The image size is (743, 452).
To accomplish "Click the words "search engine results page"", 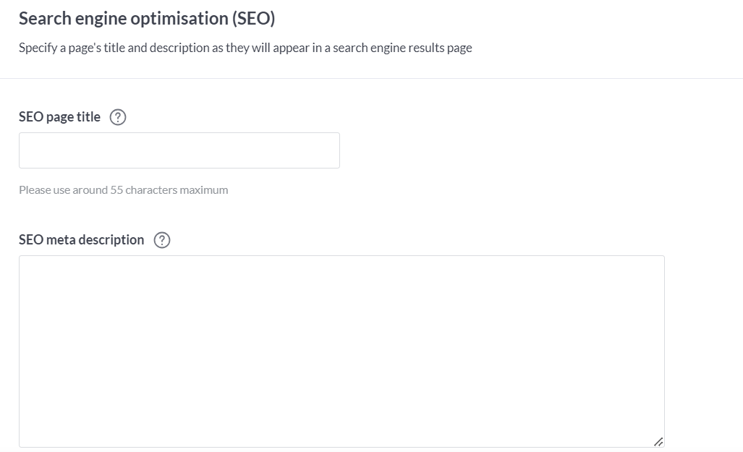I will (x=402, y=48).
